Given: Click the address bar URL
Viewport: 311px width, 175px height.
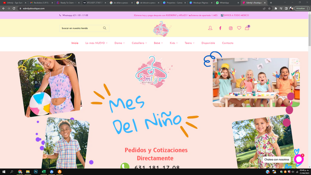Looking at the screenshot, I should [x=34, y=9].
